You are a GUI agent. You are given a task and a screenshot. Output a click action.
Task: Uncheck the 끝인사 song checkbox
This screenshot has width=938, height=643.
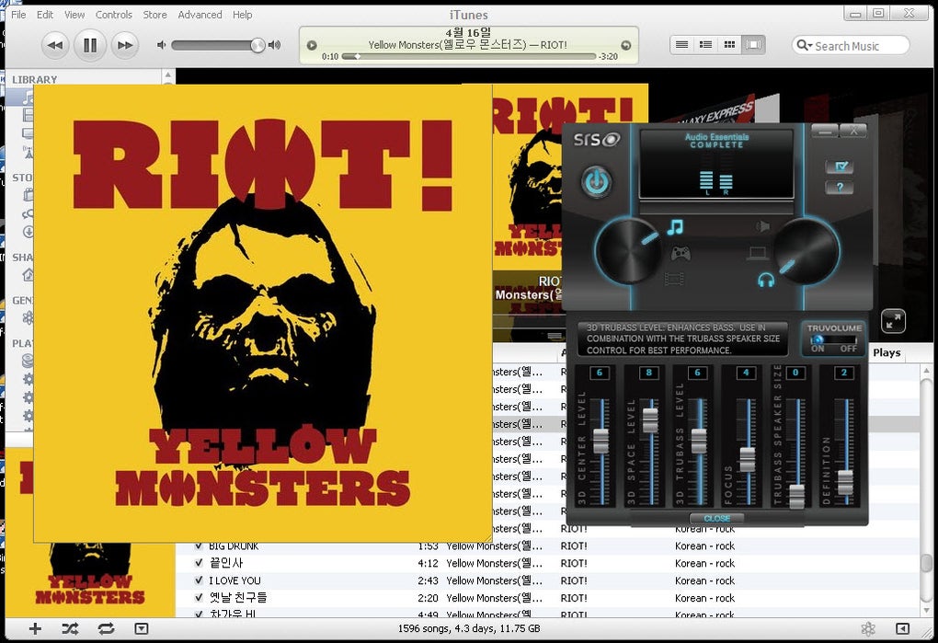pyautogui.click(x=199, y=563)
